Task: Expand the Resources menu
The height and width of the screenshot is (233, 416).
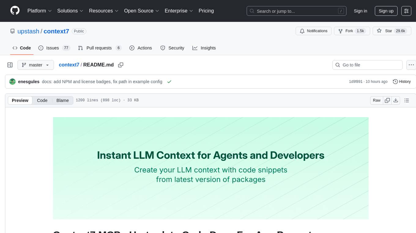Action: point(104,11)
